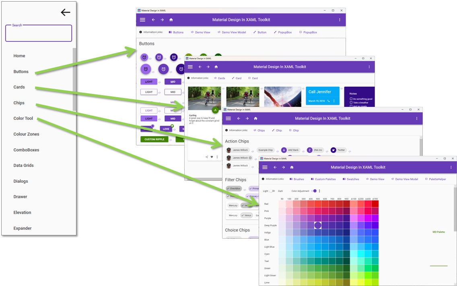
Task: Click the back arrow above the Search box
Action: [65, 12]
